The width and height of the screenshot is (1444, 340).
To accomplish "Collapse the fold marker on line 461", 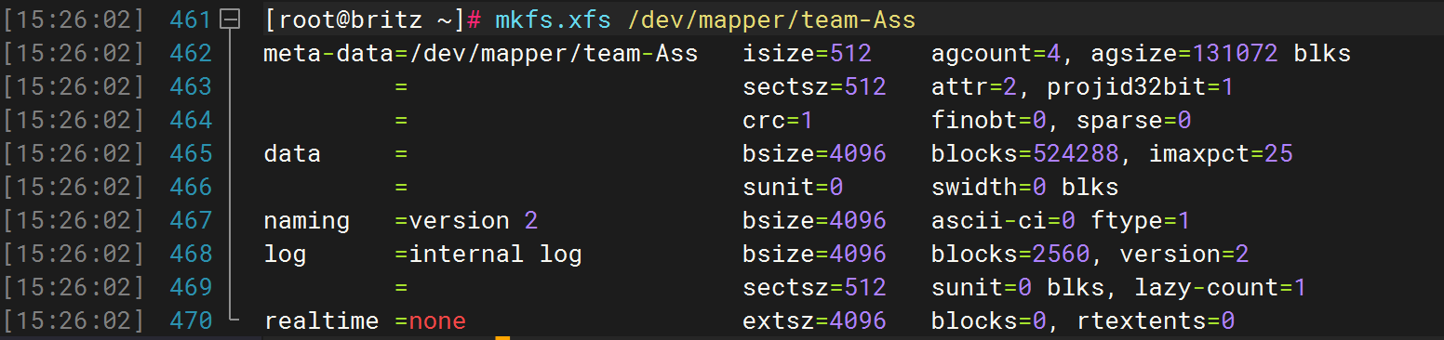I will 231,20.
